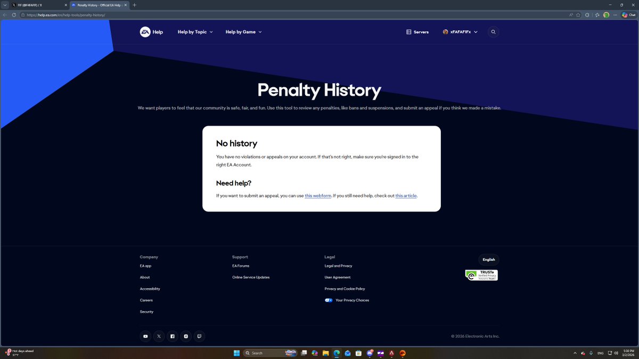This screenshot has height=359, width=639.
Task: Open the About footer link
Action: (145, 277)
